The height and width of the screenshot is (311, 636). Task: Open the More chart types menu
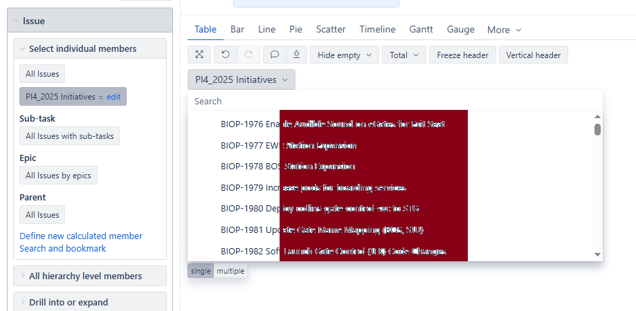(x=504, y=30)
